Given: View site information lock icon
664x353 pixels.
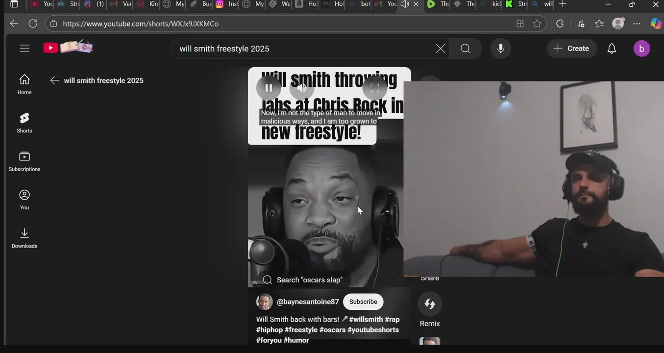Looking at the screenshot, I should coord(53,24).
